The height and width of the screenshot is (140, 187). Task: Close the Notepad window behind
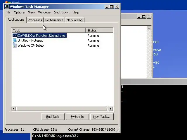point(149,17)
